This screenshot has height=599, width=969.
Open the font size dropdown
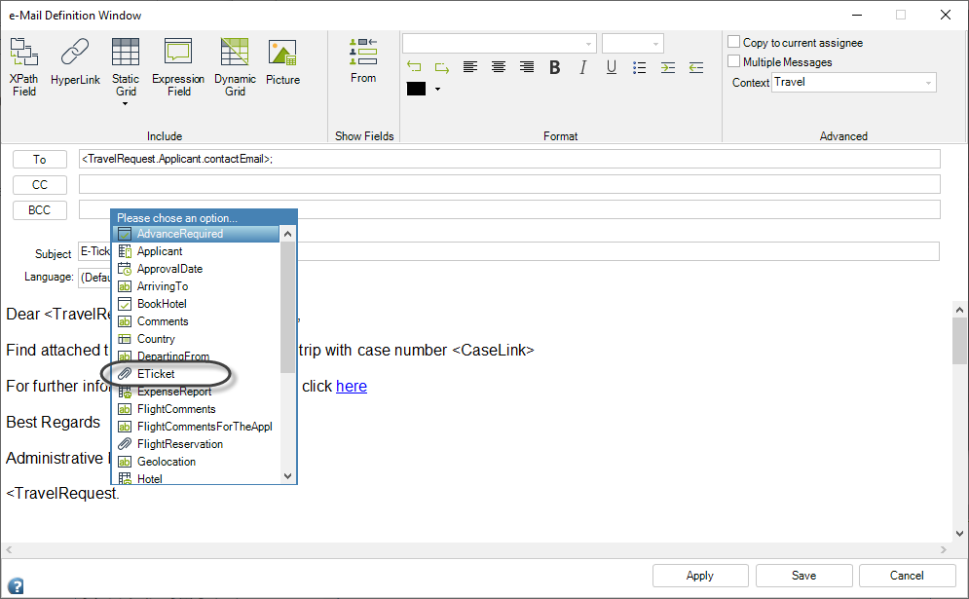[655, 44]
